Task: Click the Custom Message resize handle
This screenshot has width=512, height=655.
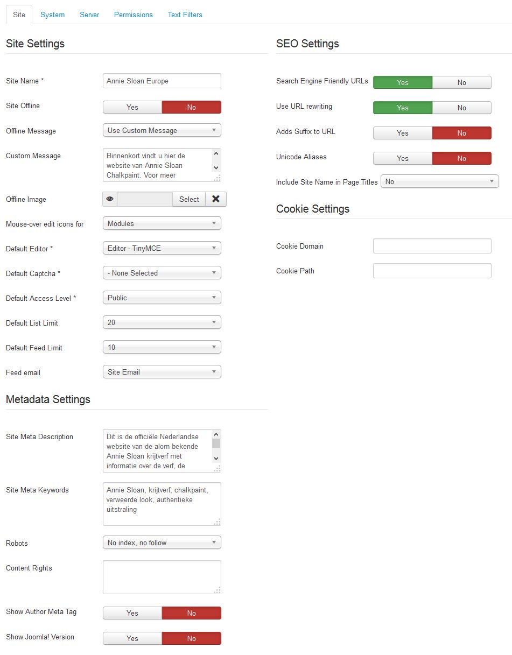Action: [x=218, y=178]
